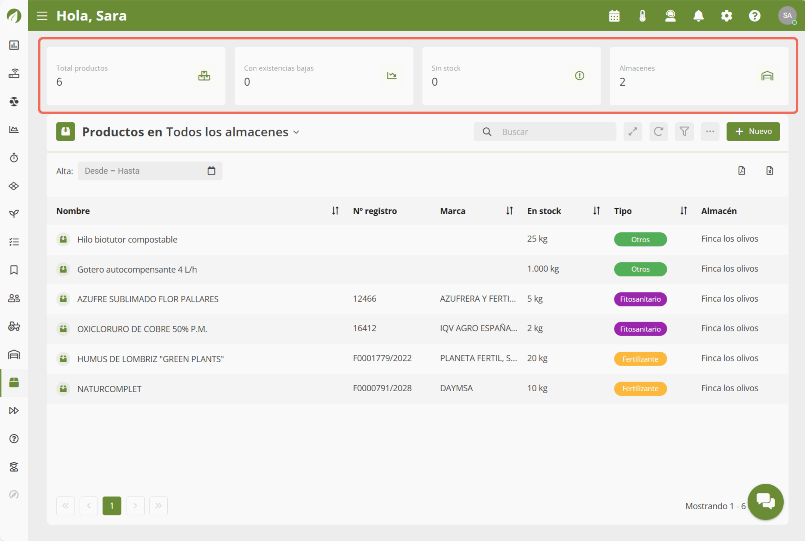Click the Nuevo button
805x541 pixels.
tap(753, 131)
